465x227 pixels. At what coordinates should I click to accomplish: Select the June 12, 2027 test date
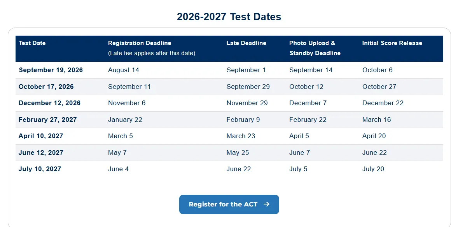tap(40, 153)
